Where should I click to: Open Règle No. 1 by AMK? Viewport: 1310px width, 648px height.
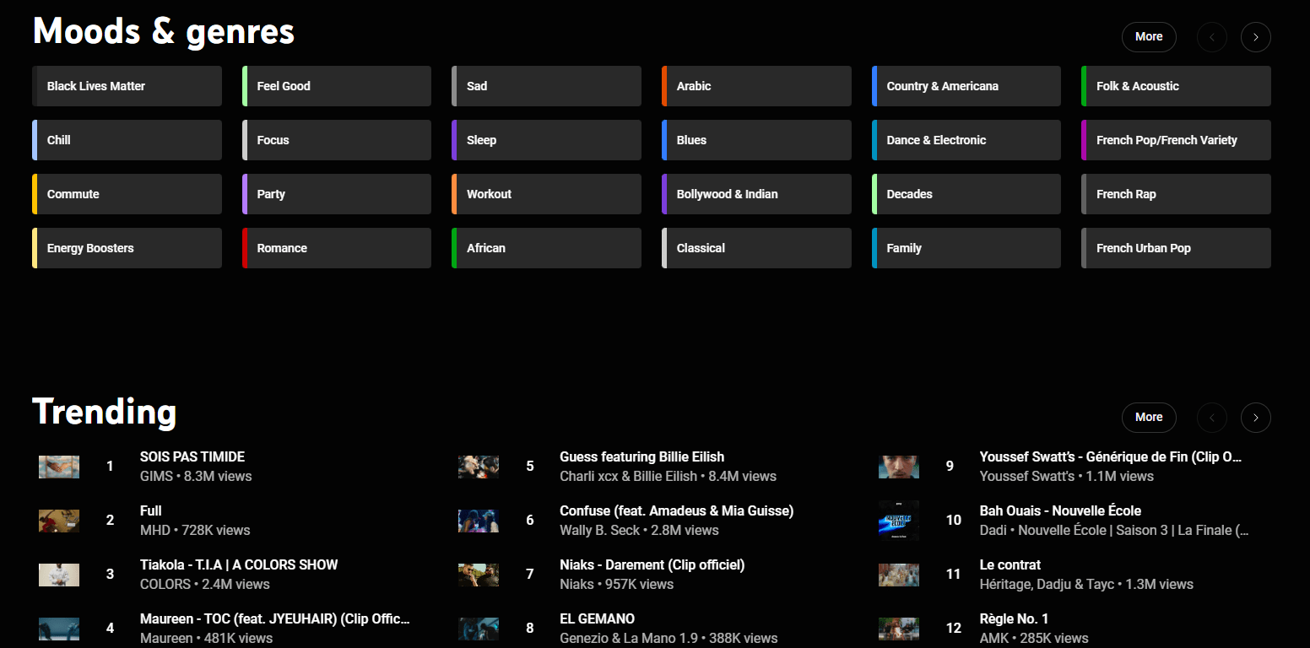(1015, 618)
